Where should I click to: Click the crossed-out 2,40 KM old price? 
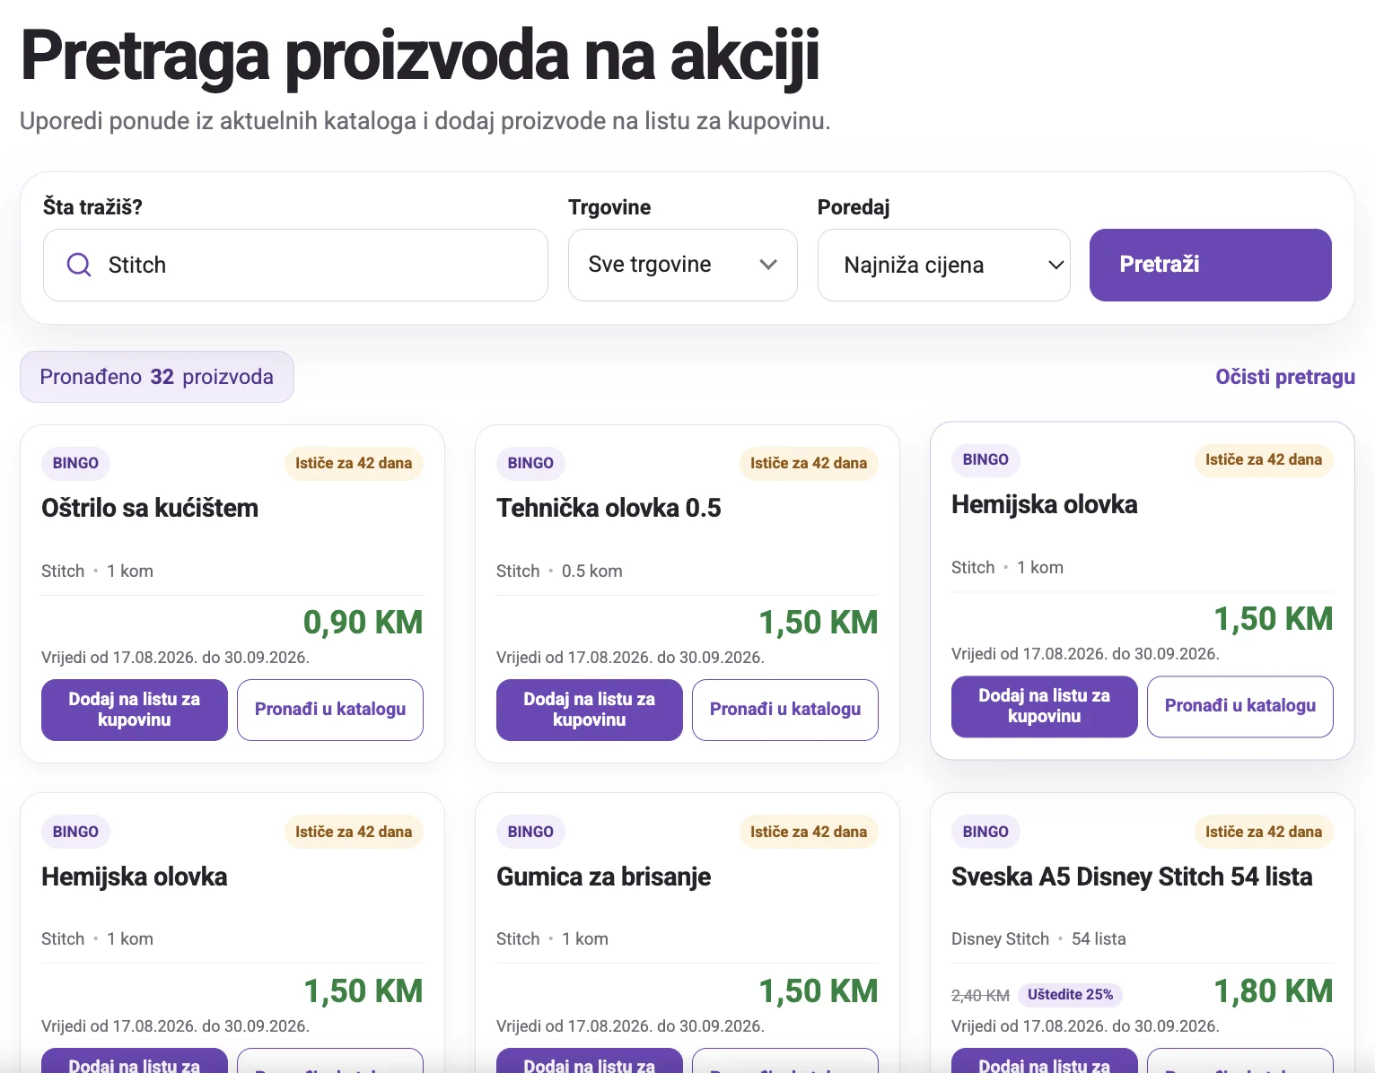pos(980,995)
